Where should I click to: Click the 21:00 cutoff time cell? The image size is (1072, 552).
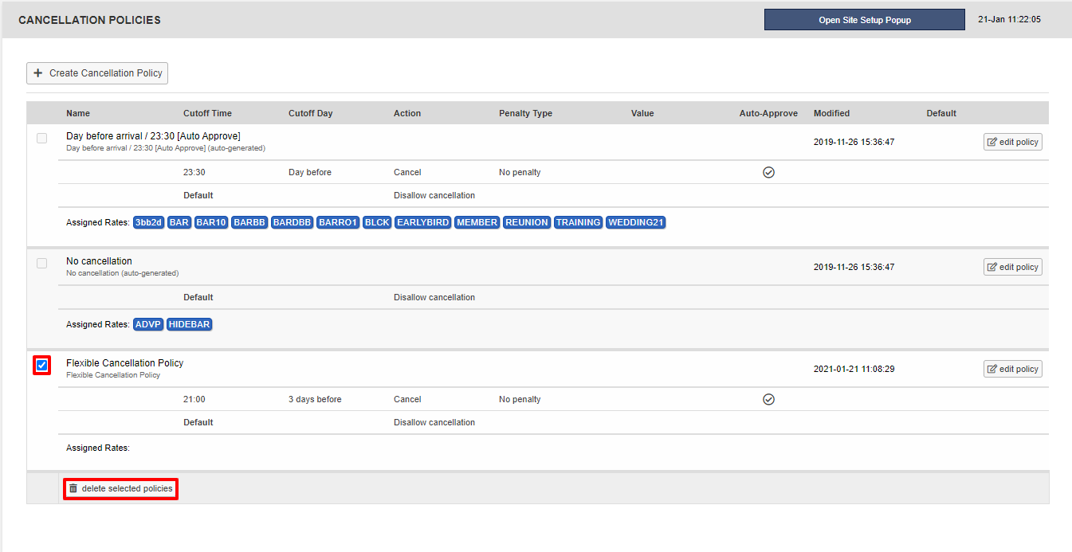194,399
